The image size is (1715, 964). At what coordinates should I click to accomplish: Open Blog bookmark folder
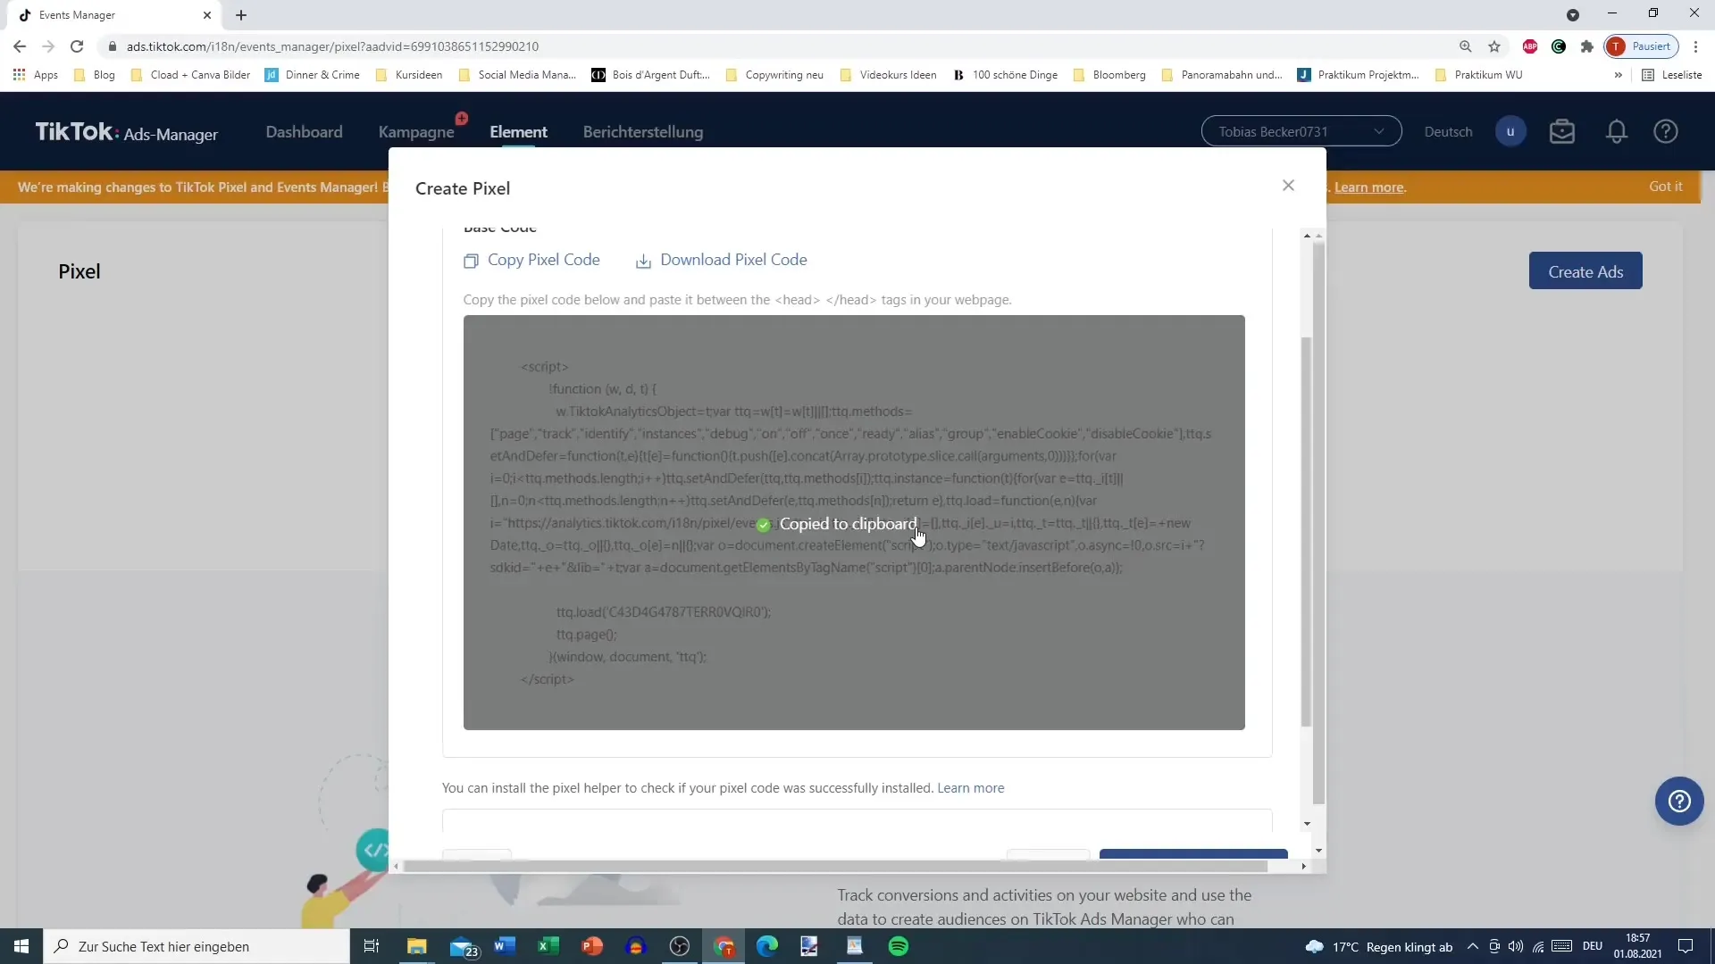tap(95, 75)
